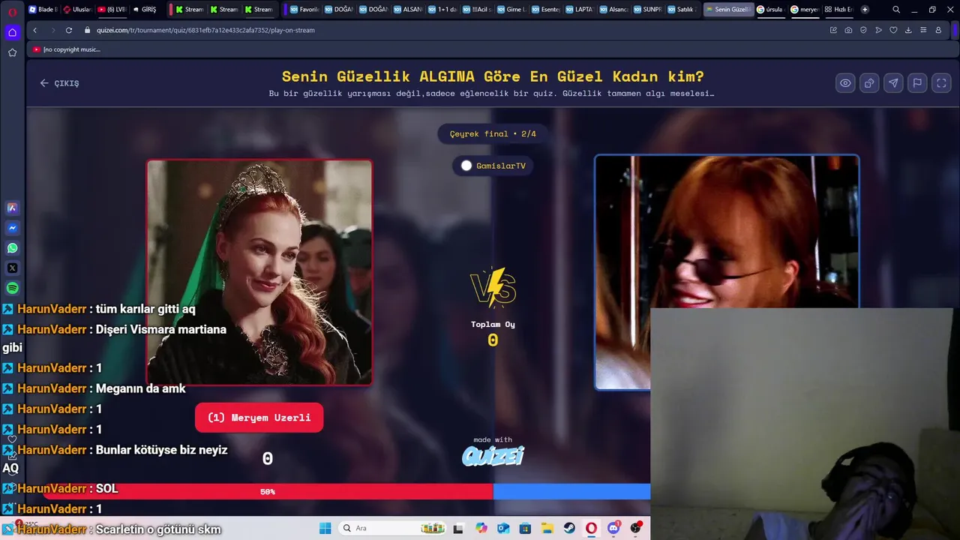Report quiz with the flag icon
The image size is (960, 540).
coord(917,83)
